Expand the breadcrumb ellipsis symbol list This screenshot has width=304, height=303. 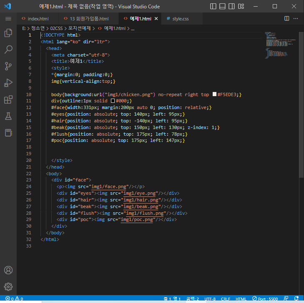133,29
